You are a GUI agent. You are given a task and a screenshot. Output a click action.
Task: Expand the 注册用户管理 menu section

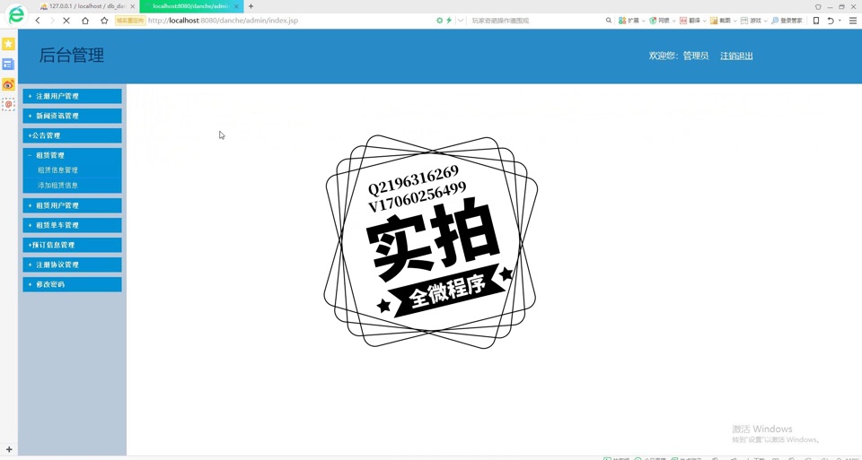(72, 96)
